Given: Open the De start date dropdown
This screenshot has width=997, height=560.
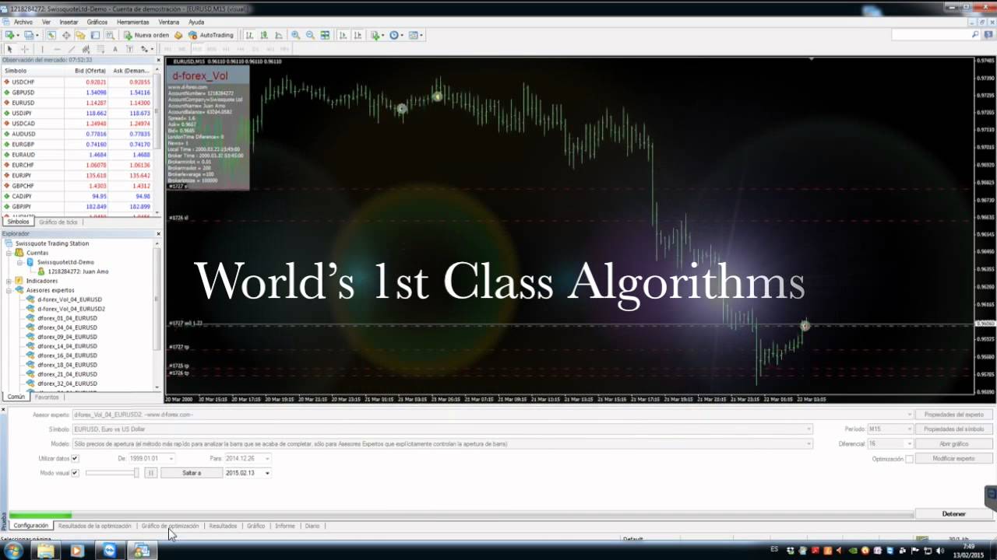Looking at the screenshot, I should [171, 458].
